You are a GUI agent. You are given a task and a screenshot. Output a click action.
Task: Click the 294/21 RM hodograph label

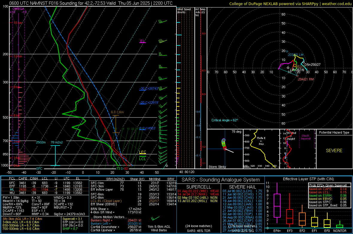point(306,79)
